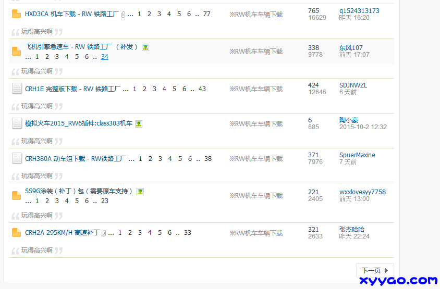Open thread CRH1E 完整版下载
The width and height of the screenshot is (440, 289).
tap(72, 89)
